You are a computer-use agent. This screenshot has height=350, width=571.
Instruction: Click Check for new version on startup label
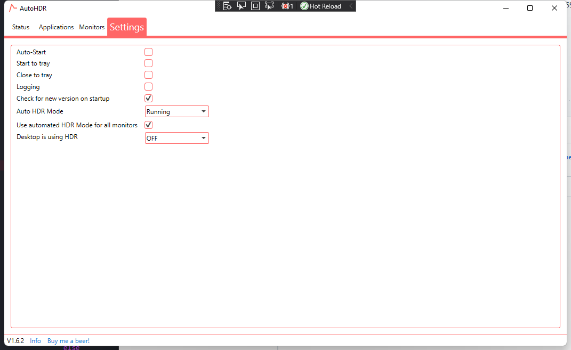pos(63,99)
